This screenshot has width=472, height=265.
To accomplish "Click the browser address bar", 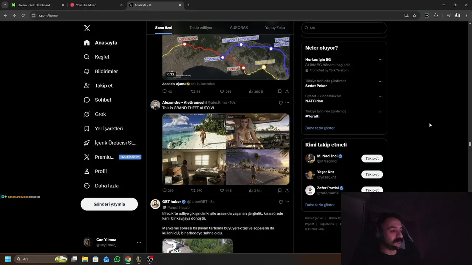I will click(218, 15).
